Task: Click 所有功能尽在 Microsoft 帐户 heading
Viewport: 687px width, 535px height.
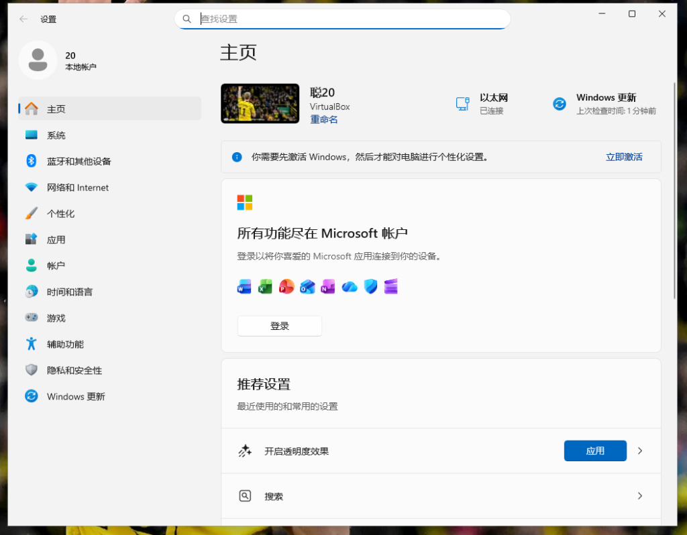Action: (x=323, y=233)
